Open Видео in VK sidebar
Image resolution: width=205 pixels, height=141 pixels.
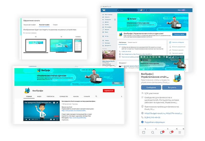pos(105,32)
